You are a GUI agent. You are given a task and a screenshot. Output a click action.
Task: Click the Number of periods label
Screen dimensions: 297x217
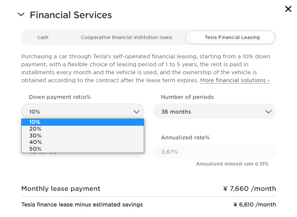(x=187, y=97)
